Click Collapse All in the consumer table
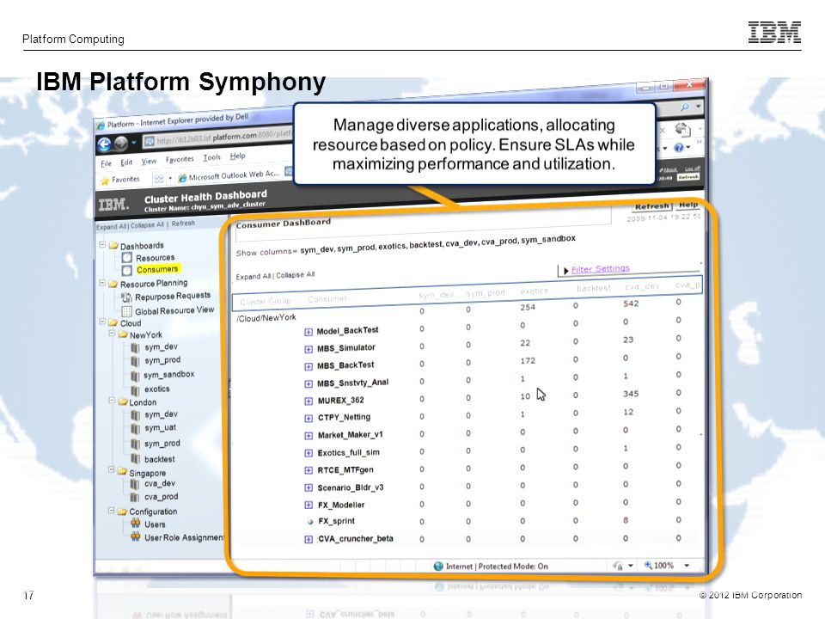Viewport: 825px width, 619px height. [x=295, y=275]
